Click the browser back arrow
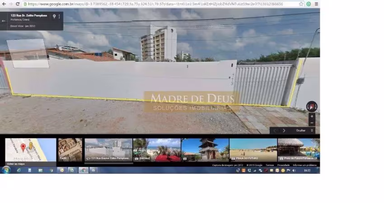This screenshot has height=203, width=384. tap(4, 4)
